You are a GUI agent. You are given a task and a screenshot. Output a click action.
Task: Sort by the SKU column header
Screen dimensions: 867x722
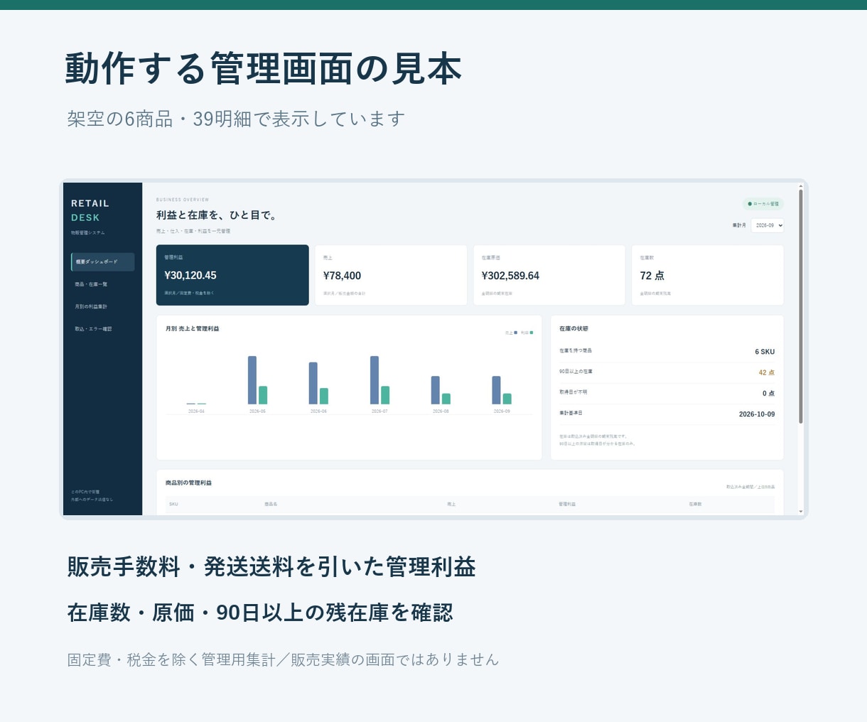173,504
